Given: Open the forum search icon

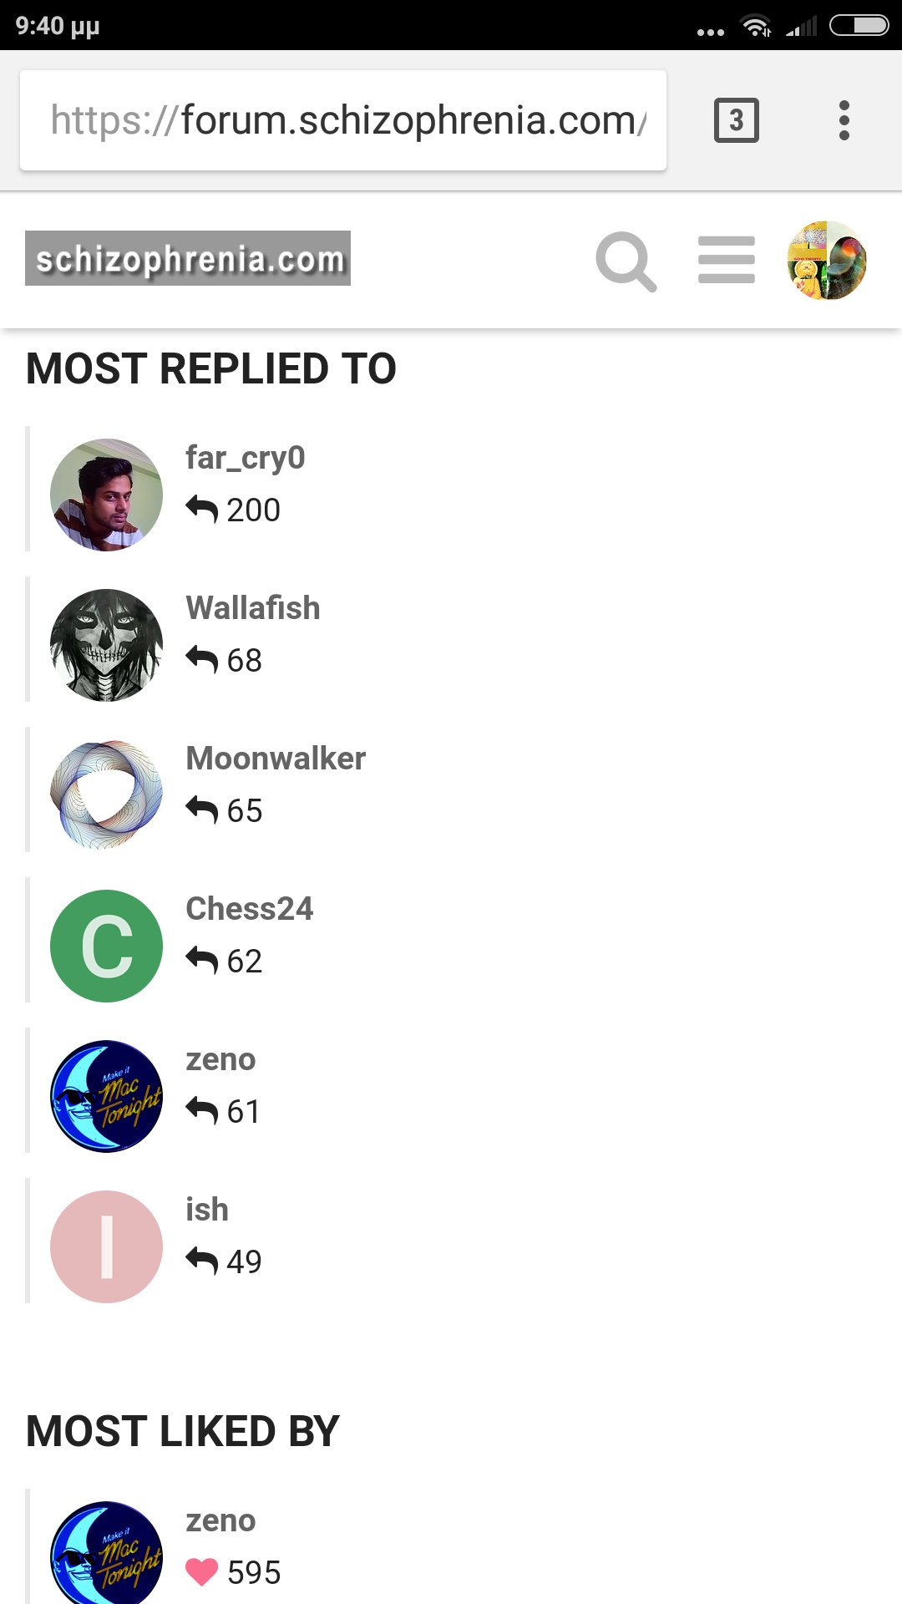Looking at the screenshot, I should 626,261.
